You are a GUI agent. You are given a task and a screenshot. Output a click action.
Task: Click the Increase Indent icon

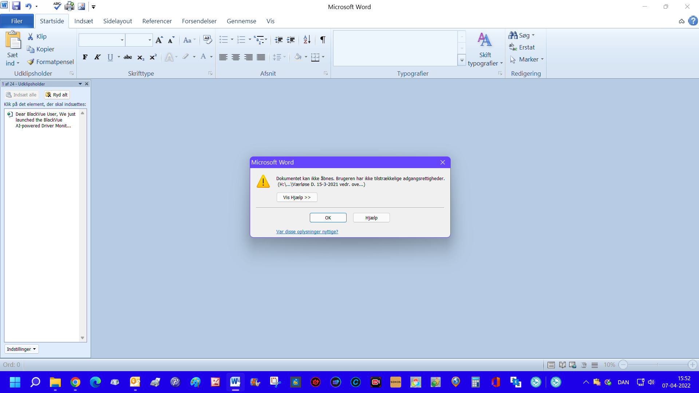[x=291, y=40]
